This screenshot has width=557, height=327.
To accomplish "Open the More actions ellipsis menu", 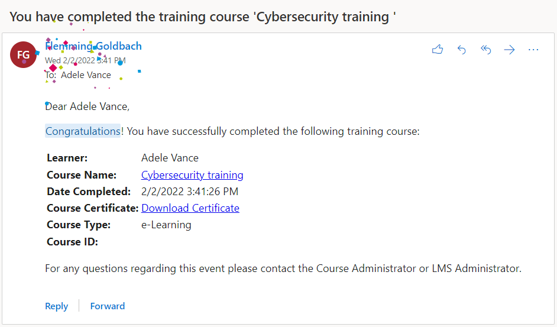I will click(x=533, y=50).
